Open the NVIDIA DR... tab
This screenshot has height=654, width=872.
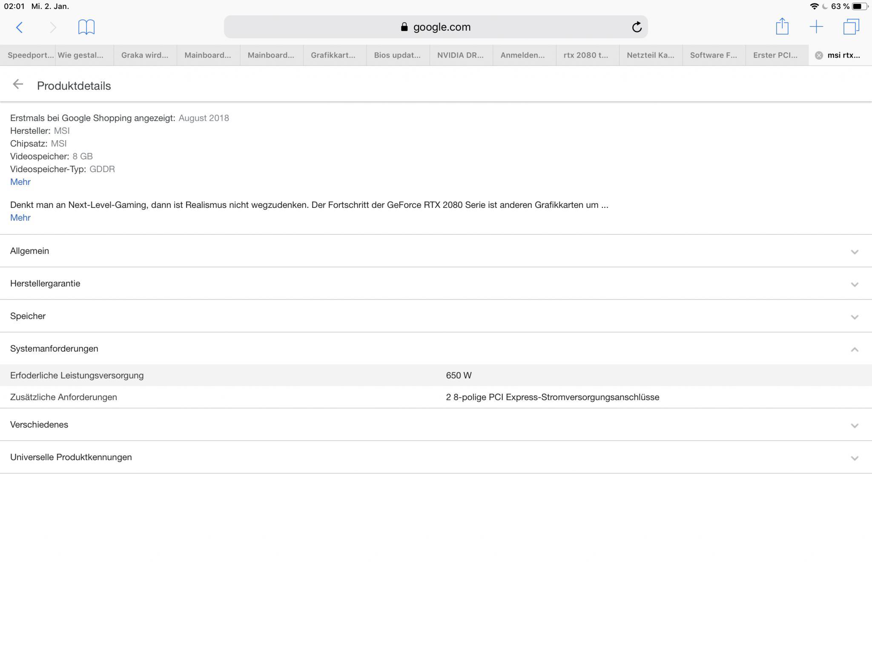[461, 55]
